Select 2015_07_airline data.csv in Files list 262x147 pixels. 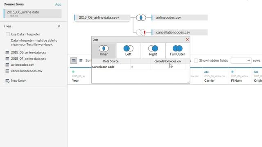click(x=29, y=59)
